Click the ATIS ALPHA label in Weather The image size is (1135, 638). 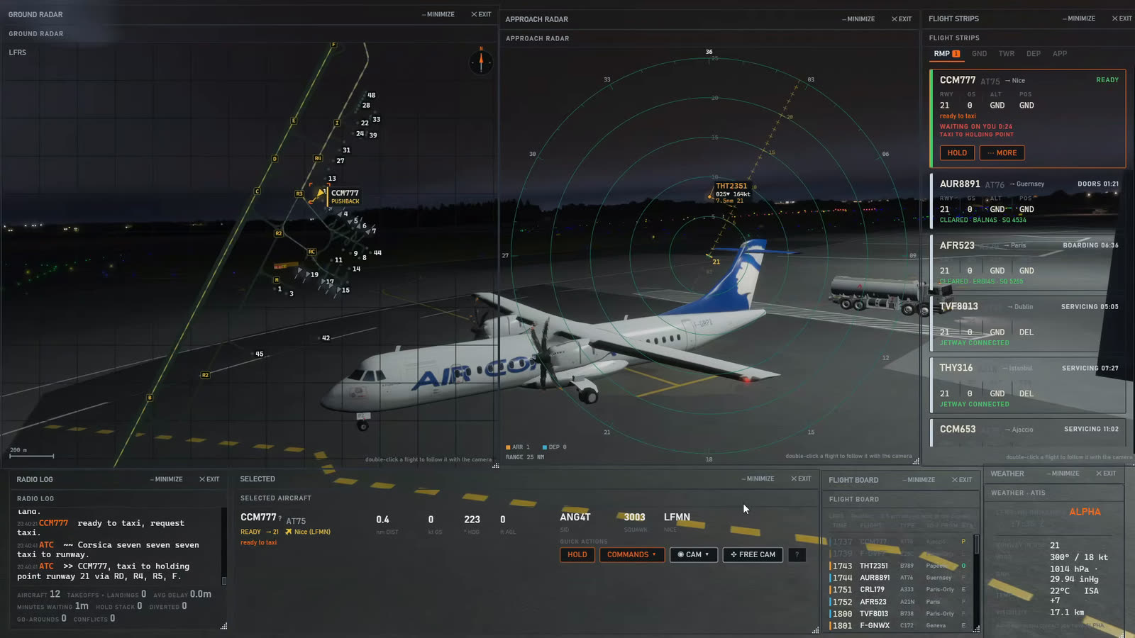click(x=1085, y=512)
